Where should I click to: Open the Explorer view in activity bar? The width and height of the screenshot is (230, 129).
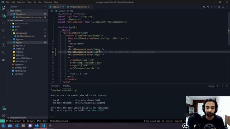pos(3,8)
